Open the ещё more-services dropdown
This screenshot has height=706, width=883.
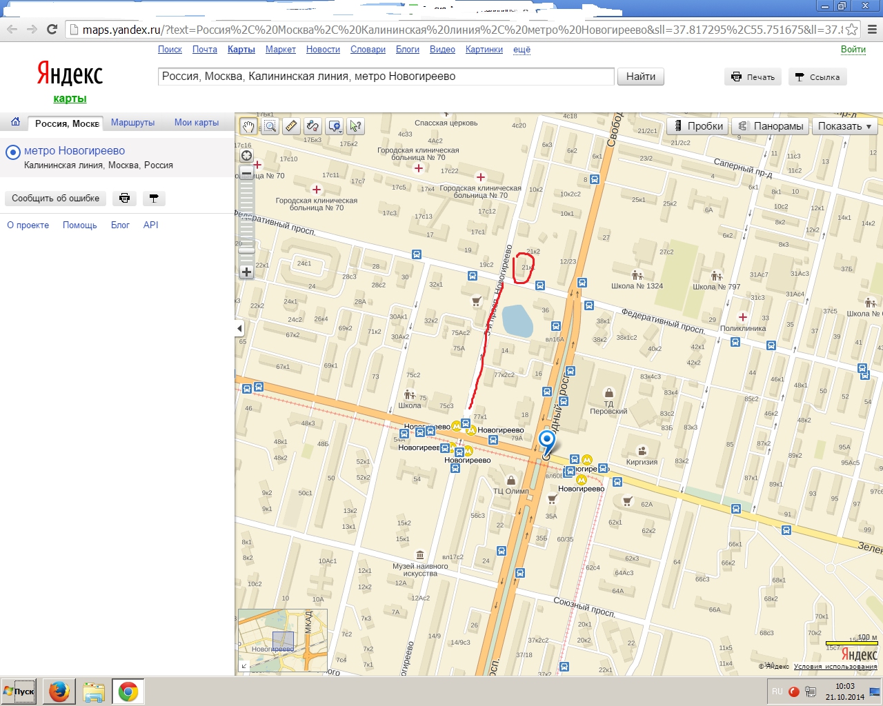(522, 50)
